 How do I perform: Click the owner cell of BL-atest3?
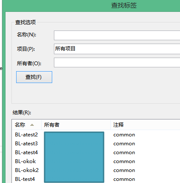[x=74, y=144]
